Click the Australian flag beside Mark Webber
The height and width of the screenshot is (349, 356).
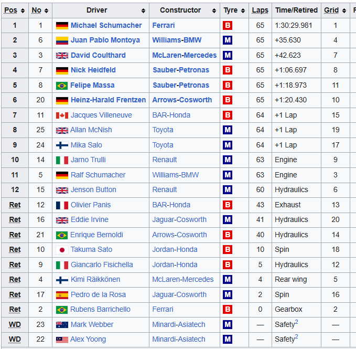(62, 325)
